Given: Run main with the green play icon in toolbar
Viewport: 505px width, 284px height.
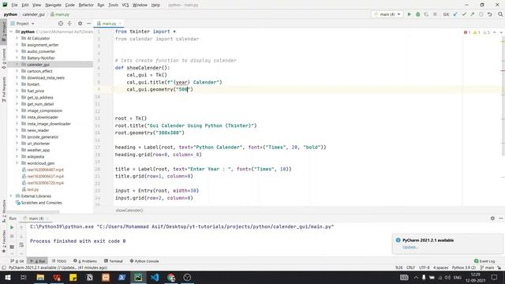Looking at the screenshot, I should tap(409, 14).
